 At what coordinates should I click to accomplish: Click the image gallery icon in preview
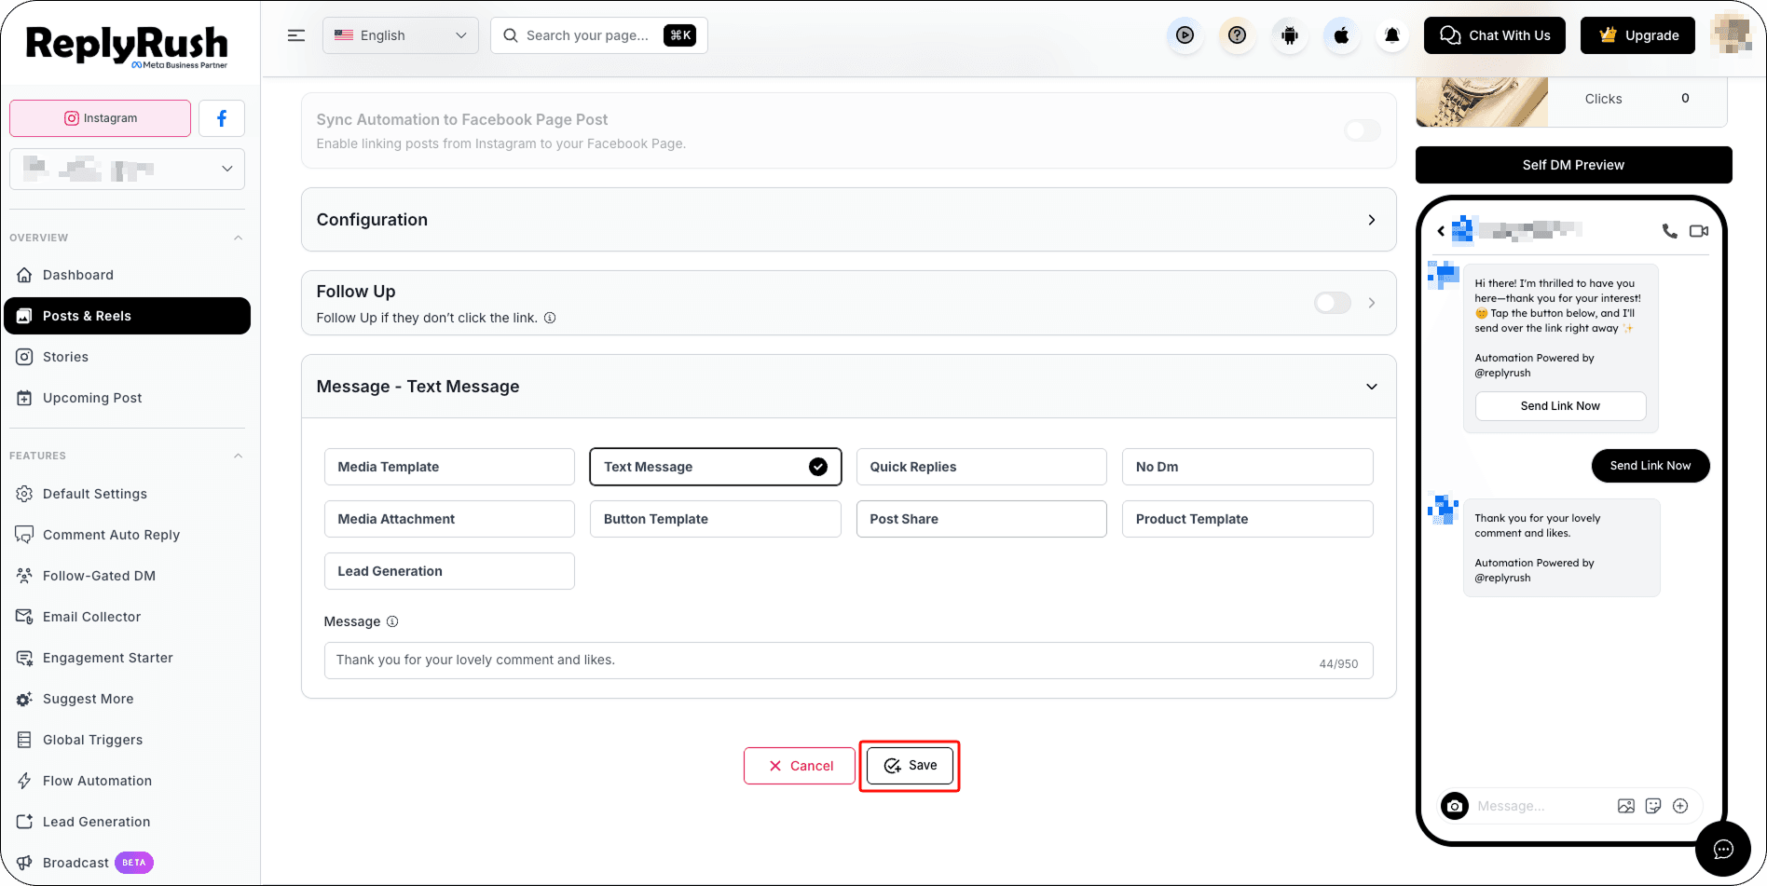pos(1626,806)
